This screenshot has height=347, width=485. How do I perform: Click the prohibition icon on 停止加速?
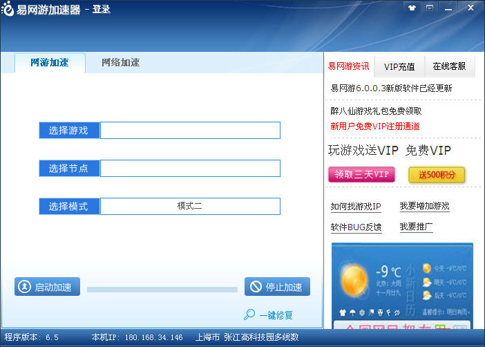(x=256, y=287)
